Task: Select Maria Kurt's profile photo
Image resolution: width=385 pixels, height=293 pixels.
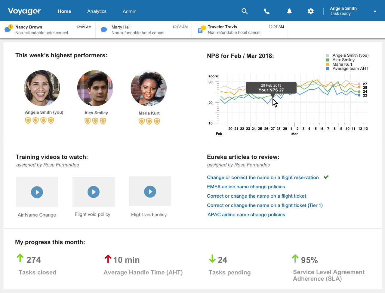Action: [x=149, y=88]
